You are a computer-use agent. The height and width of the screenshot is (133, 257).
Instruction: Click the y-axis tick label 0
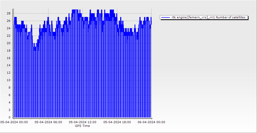(9, 117)
